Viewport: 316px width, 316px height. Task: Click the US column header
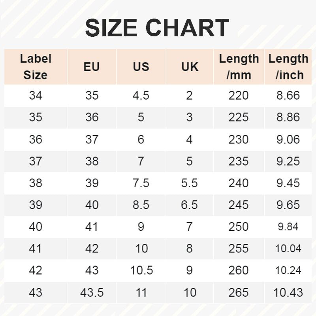coord(141,67)
